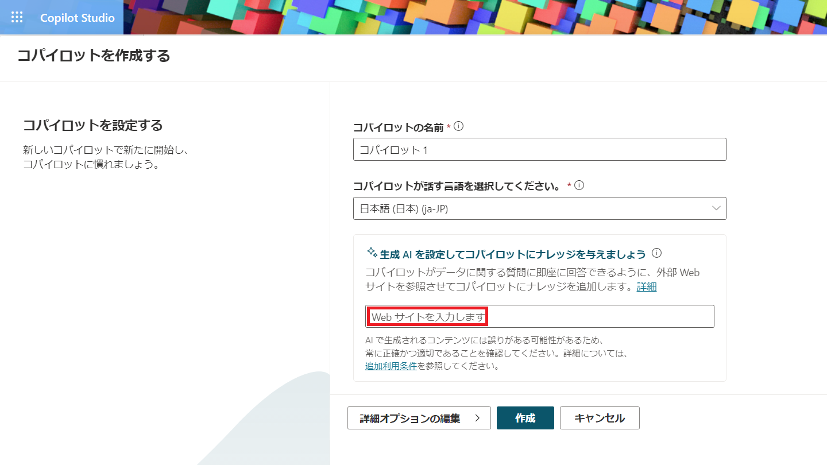The width and height of the screenshot is (827, 465).
Task: Click the colorful banner at the top
Action: [x=459, y=17]
